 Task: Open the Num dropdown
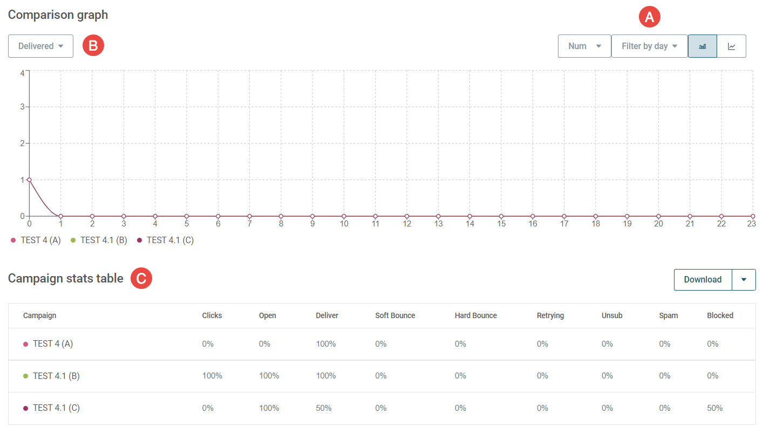(584, 46)
